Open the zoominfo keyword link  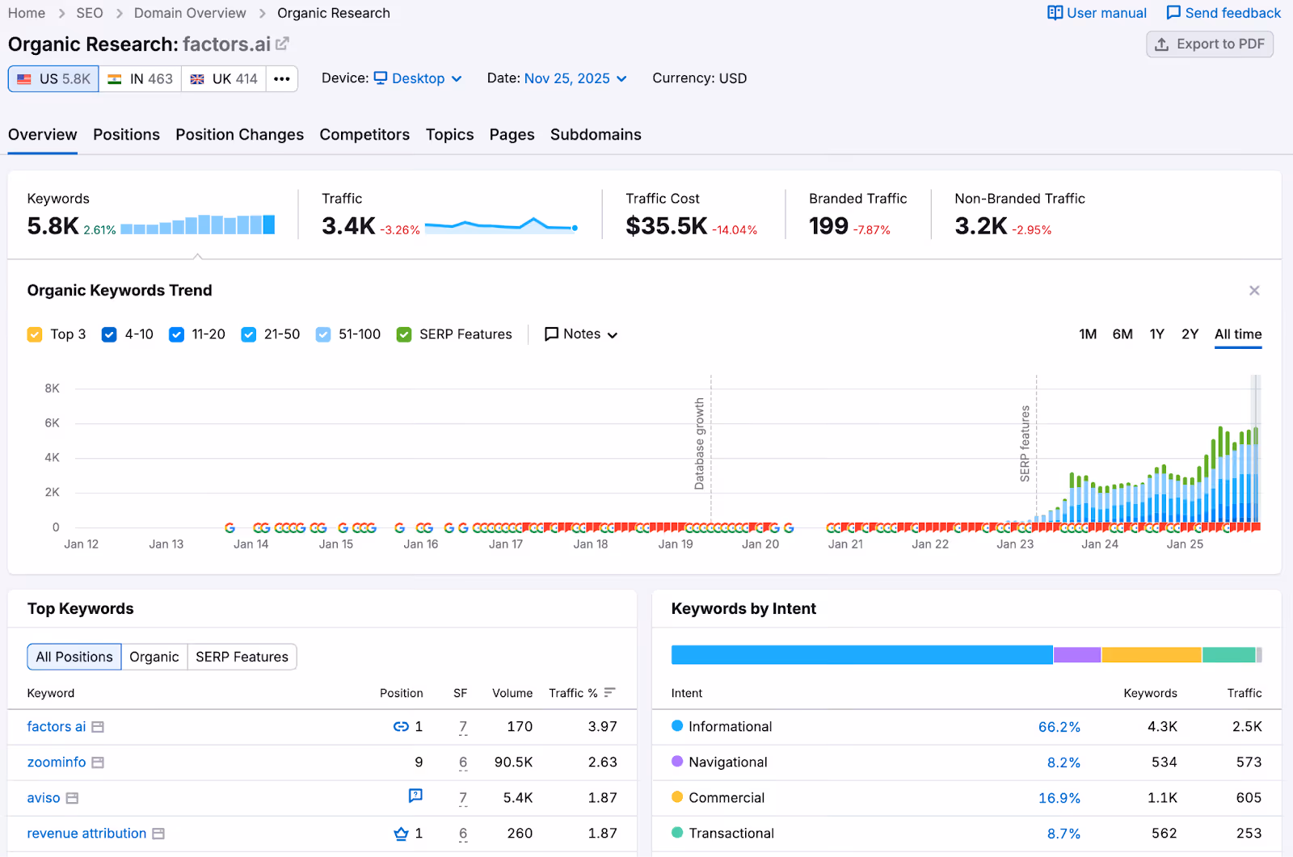(56, 762)
